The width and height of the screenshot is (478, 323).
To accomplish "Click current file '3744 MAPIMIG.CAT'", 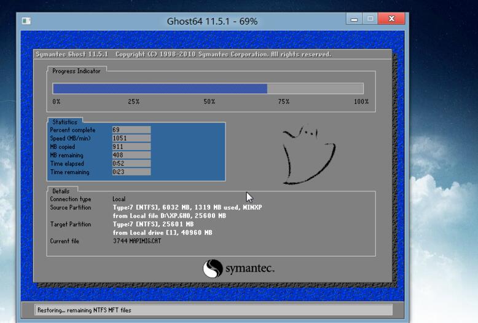I will [x=137, y=241].
